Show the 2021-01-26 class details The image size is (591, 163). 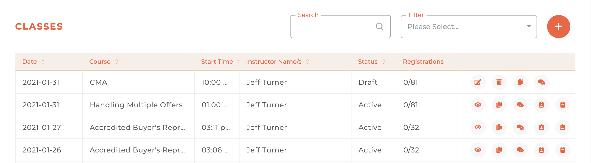[x=477, y=150]
